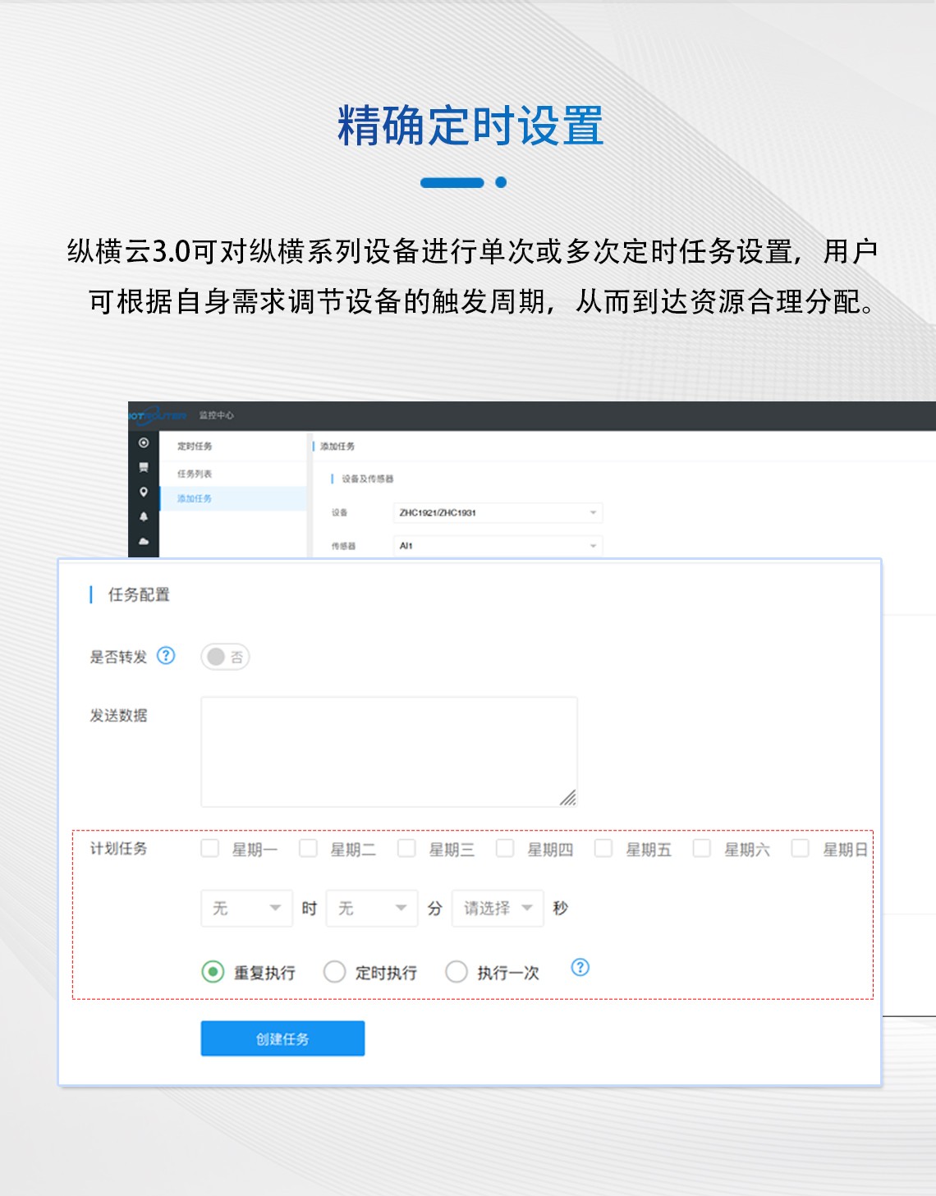
Task: Open the cloud sidebar icon
Action: 144,541
